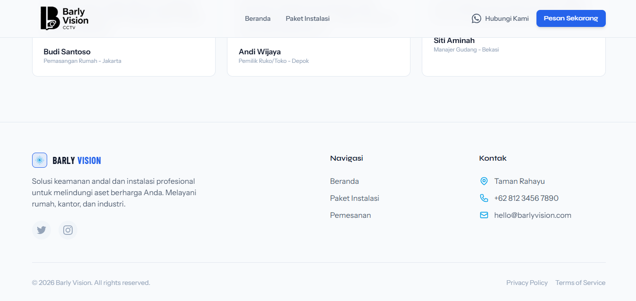636x301 pixels.
Task: Click the Taman Rahayu address text
Action: click(519, 181)
